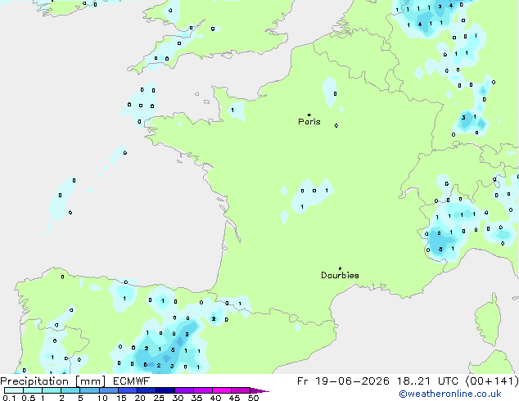Viewport: 519px width, 401px height.
Task: Click the 'Precipitation [mm]' title text
Action: [x=53, y=381]
